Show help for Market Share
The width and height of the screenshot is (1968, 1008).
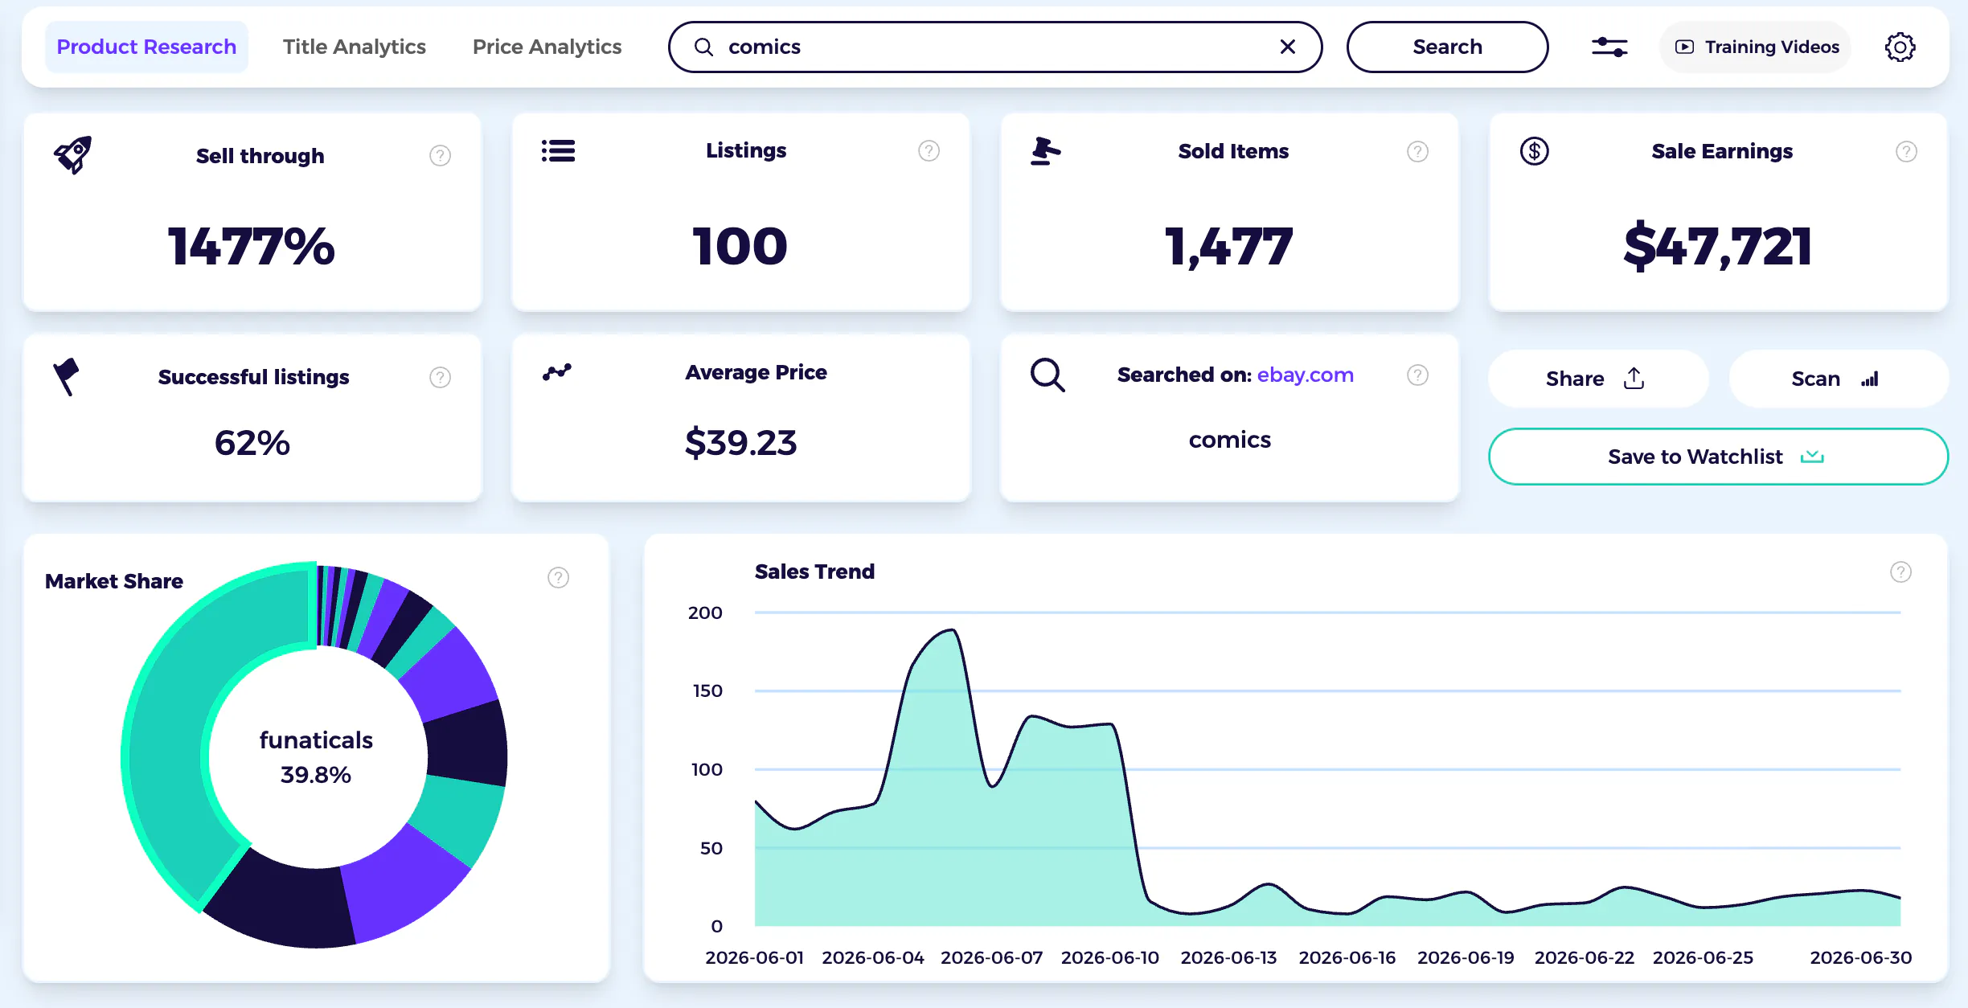pos(558,577)
